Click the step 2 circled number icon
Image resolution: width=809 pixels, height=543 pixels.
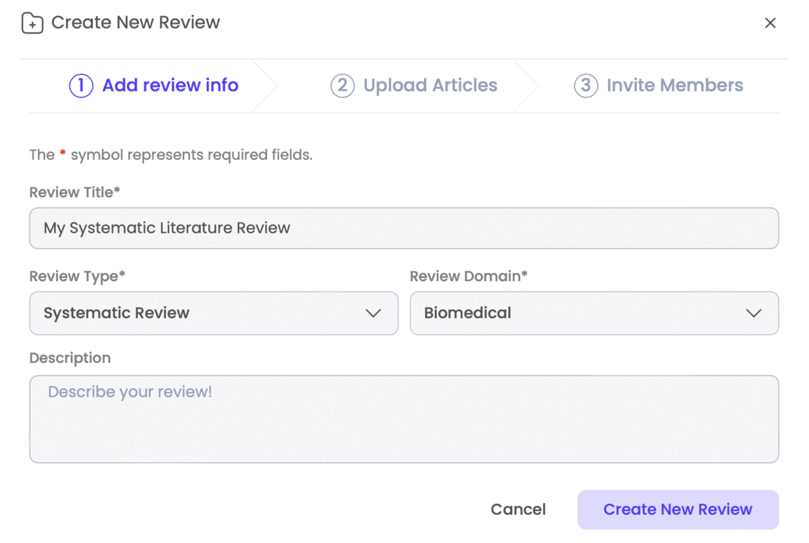click(342, 86)
